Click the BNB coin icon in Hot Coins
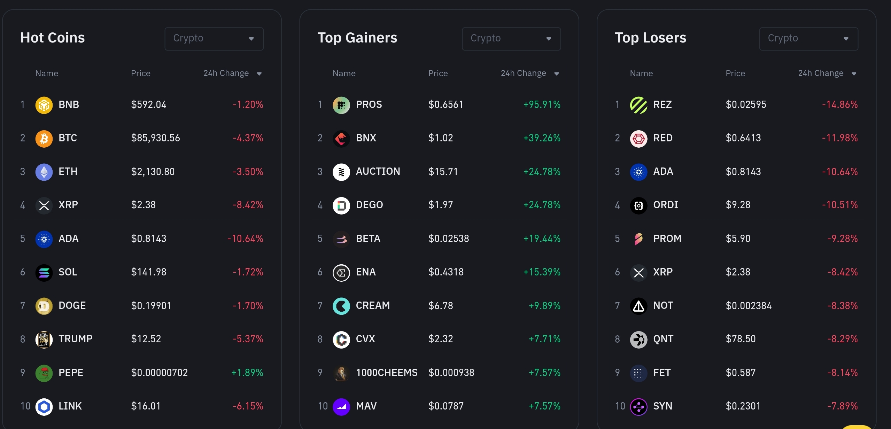Viewport: 891px width, 429px height. tap(44, 105)
